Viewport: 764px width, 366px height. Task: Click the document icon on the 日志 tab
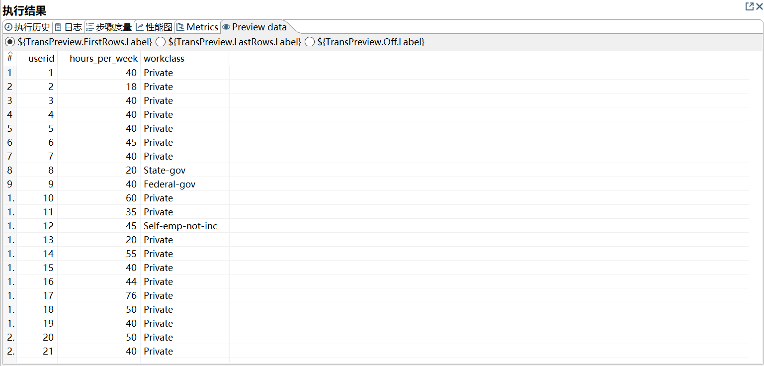pyautogui.click(x=58, y=27)
